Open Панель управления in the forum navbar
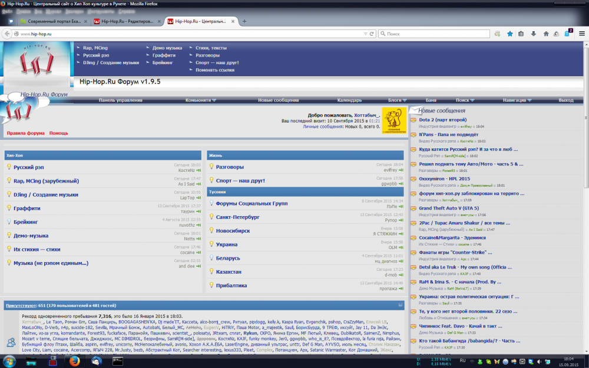The image size is (589, 368). point(121,100)
